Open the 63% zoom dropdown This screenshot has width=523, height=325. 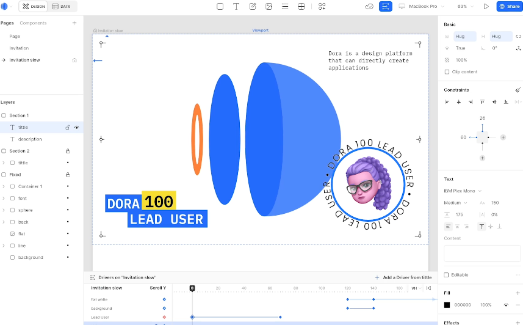point(465,6)
